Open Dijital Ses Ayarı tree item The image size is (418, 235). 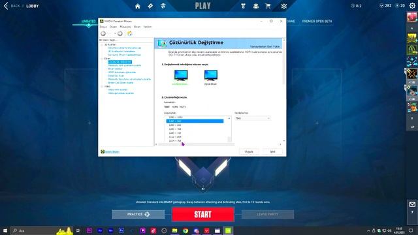tap(116, 76)
